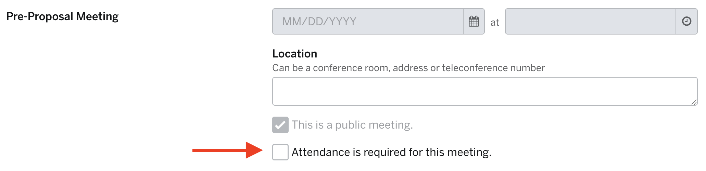Image resolution: width=706 pixels, height=171 pixels.
Task: Select the 'Attendance is required for this meeting' label
Action: pos(391,152)
